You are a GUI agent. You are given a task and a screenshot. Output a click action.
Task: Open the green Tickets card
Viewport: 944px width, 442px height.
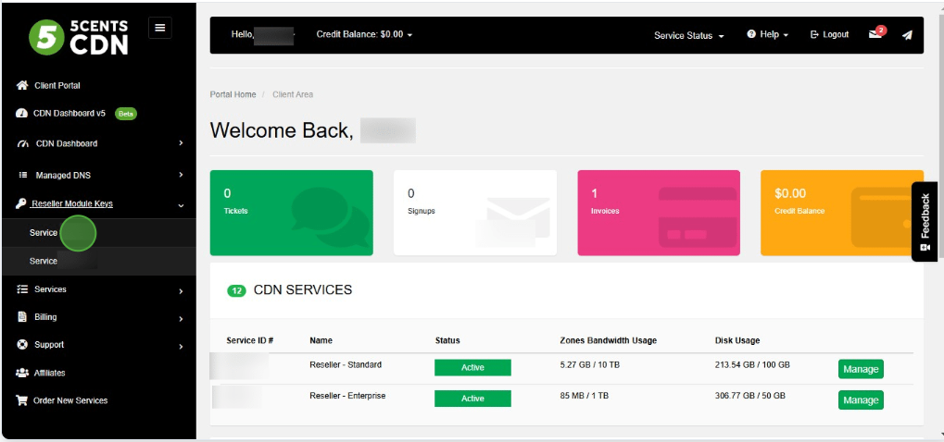coord(292,213)
